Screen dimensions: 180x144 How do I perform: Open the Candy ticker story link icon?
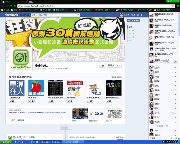(175, 62)
